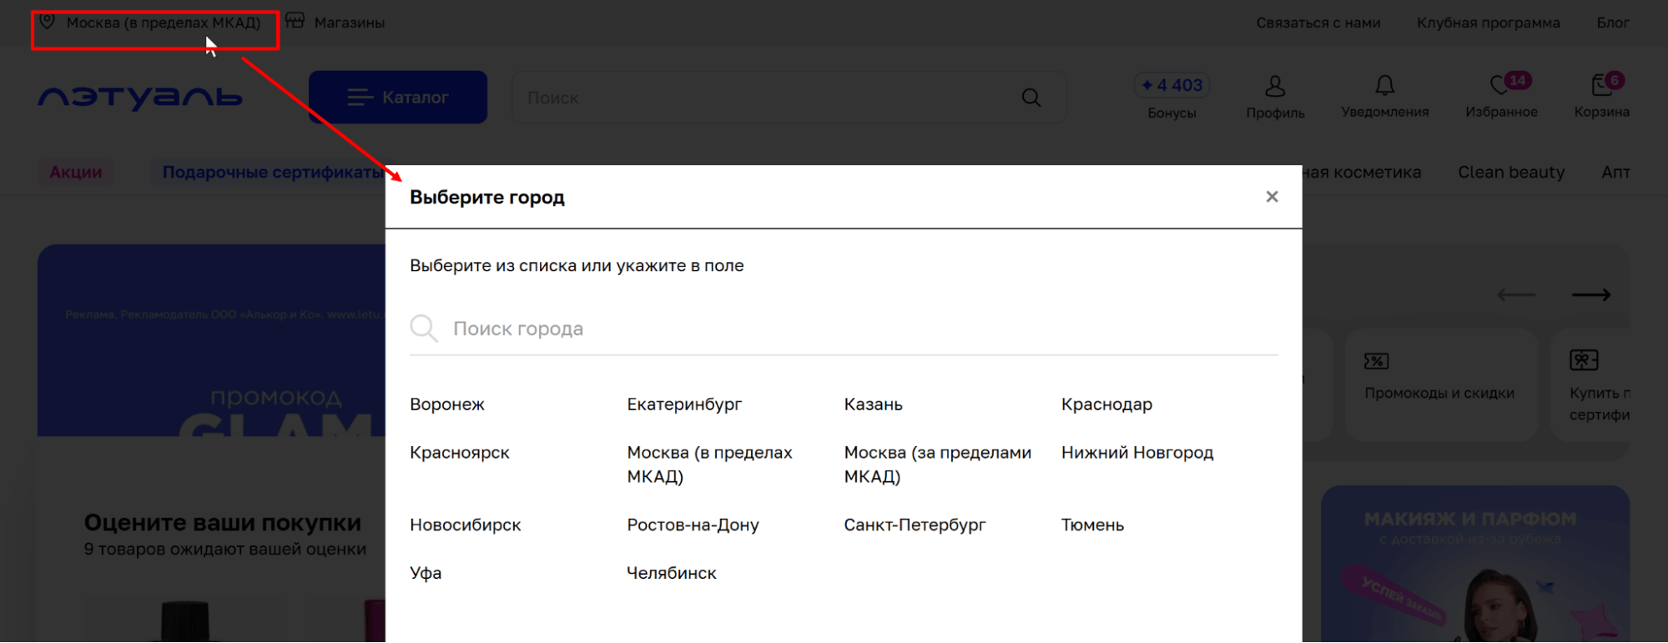Image resolution: width=1668 pixels, height=643 pixels.
Task: Select Уфа city
Action: (x=426, y=574)
